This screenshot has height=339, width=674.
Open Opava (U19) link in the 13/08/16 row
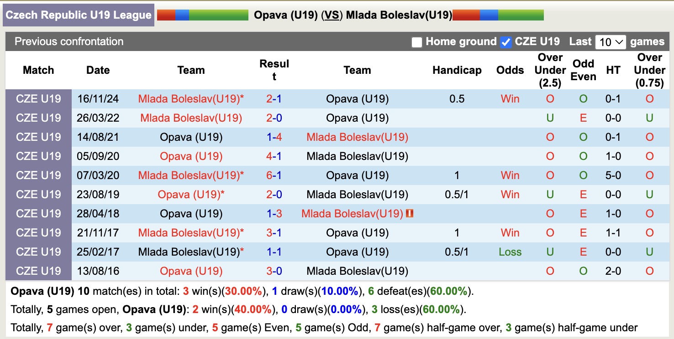click(x=190, y=271)
